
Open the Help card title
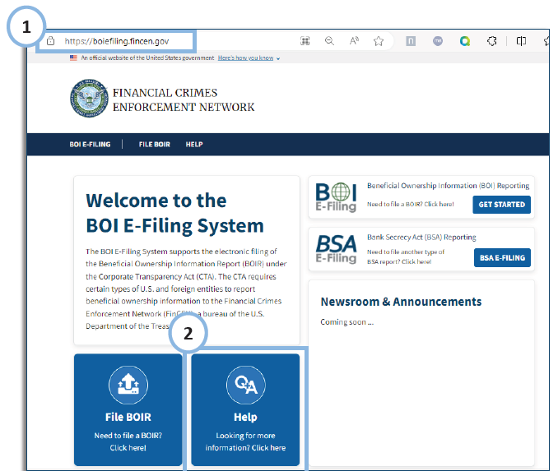245,417
